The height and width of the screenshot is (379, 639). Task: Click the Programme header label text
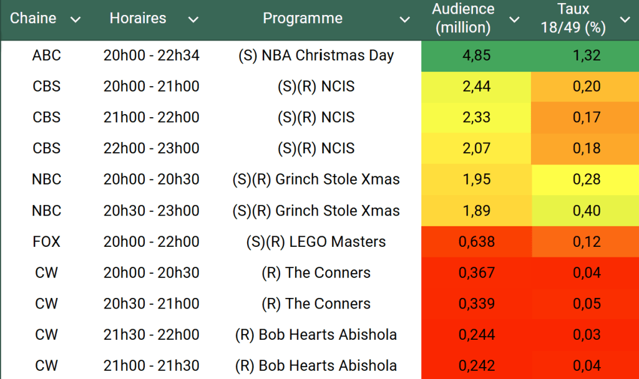pyautogui.click(x=303, y=19)
